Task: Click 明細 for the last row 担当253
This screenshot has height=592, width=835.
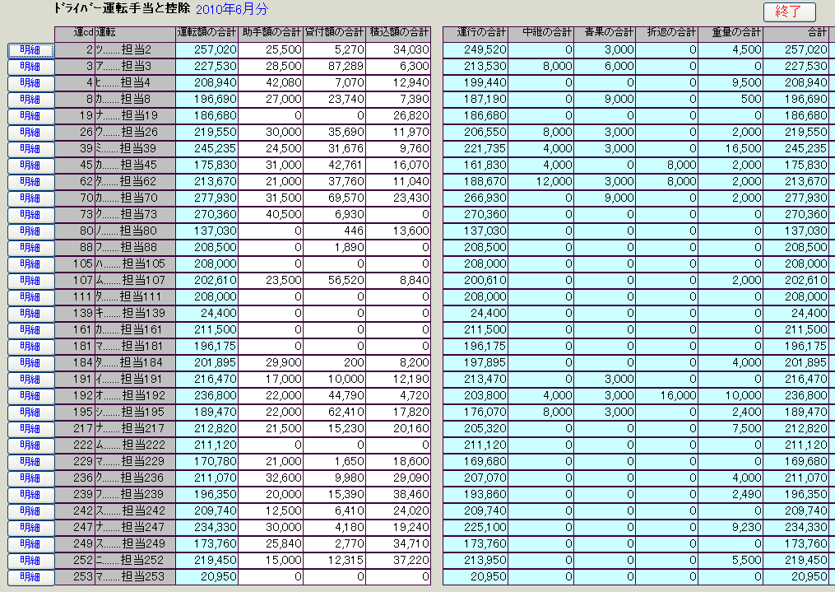Action: pos(30,577)
